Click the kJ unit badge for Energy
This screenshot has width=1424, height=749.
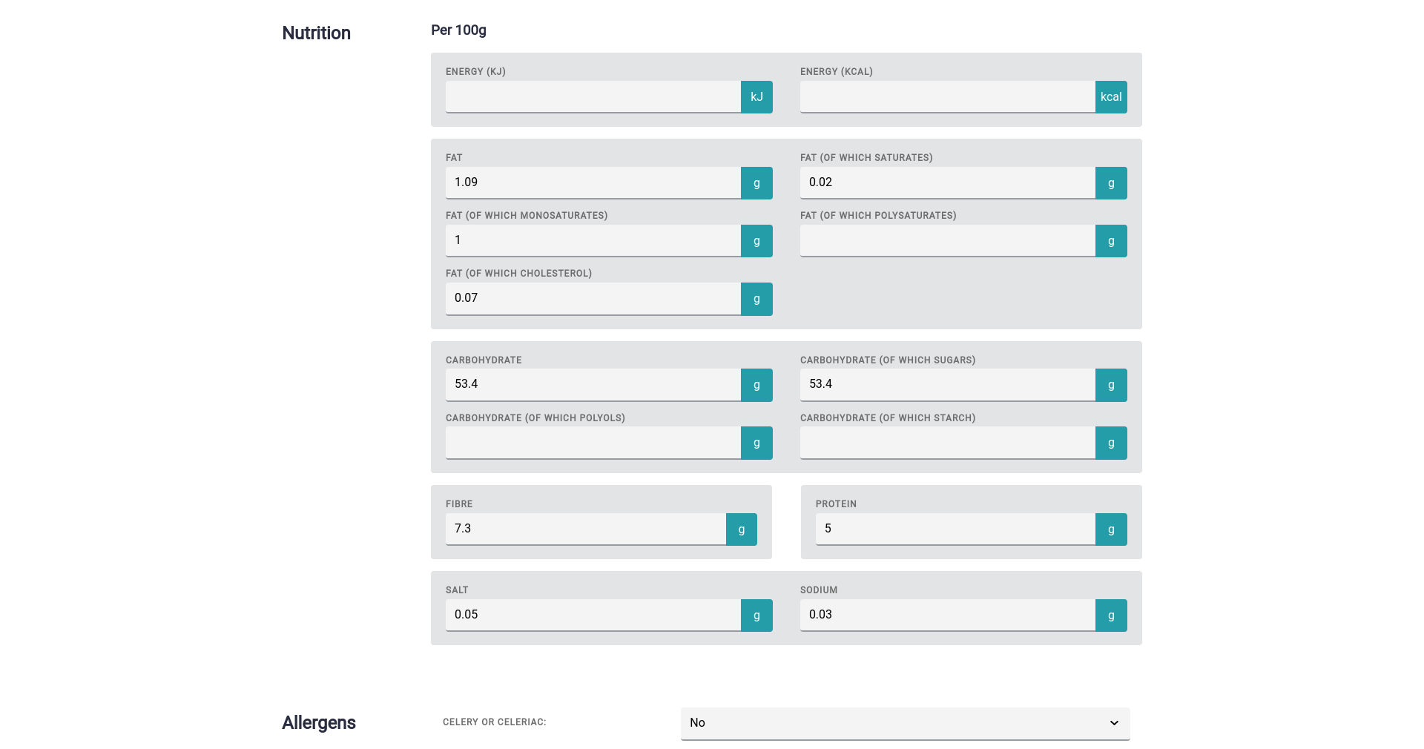click(x=756, y=97)
